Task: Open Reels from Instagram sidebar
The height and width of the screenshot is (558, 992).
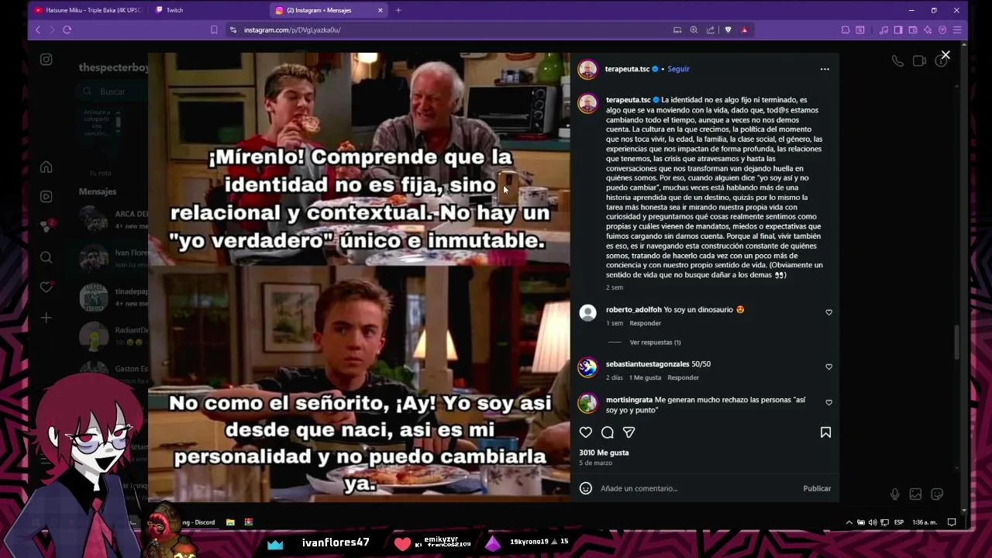Action: (x=46, y=197)
